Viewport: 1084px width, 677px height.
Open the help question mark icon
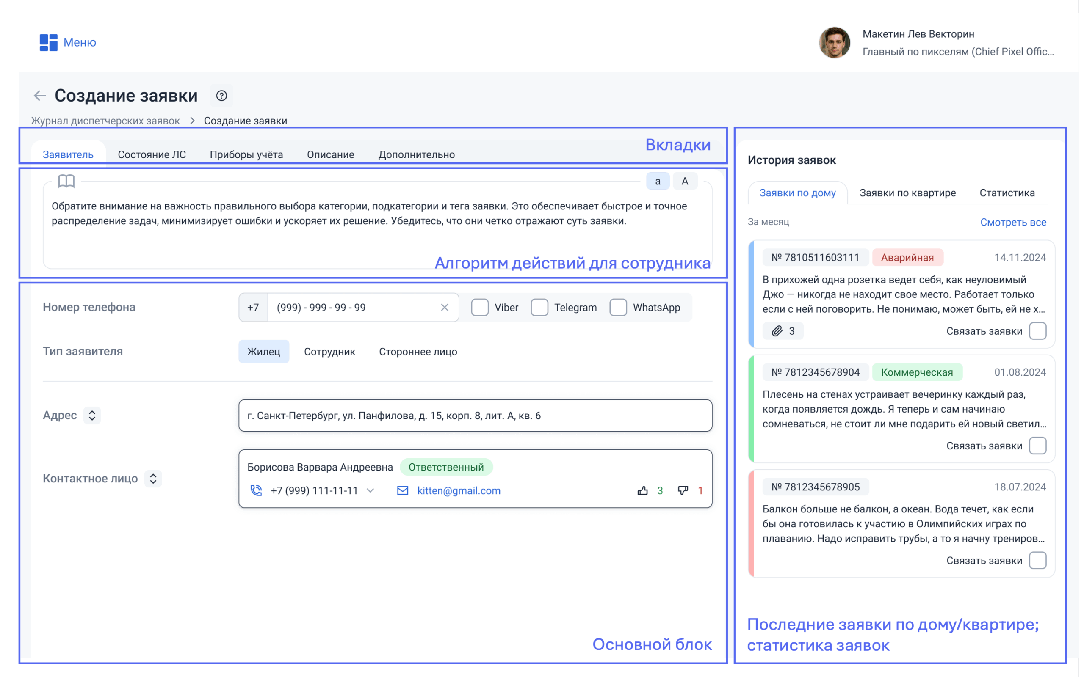pos(221,95)
